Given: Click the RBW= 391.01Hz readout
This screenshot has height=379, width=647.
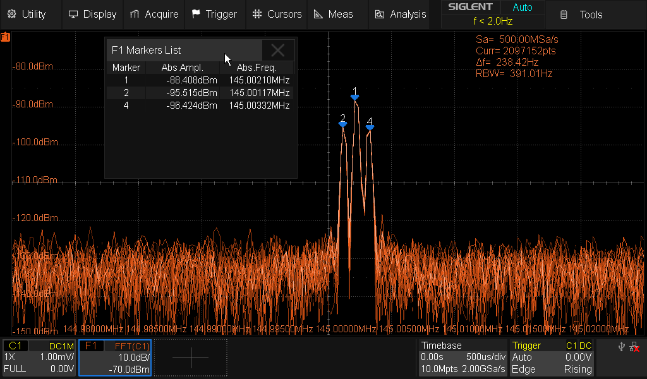Looking at the screenshot, I should point(514,74).
